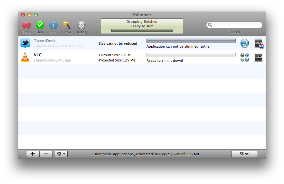Open the gear action dropdown menu
This screenshot has height=184, width=284.
[x=61, y=154]
